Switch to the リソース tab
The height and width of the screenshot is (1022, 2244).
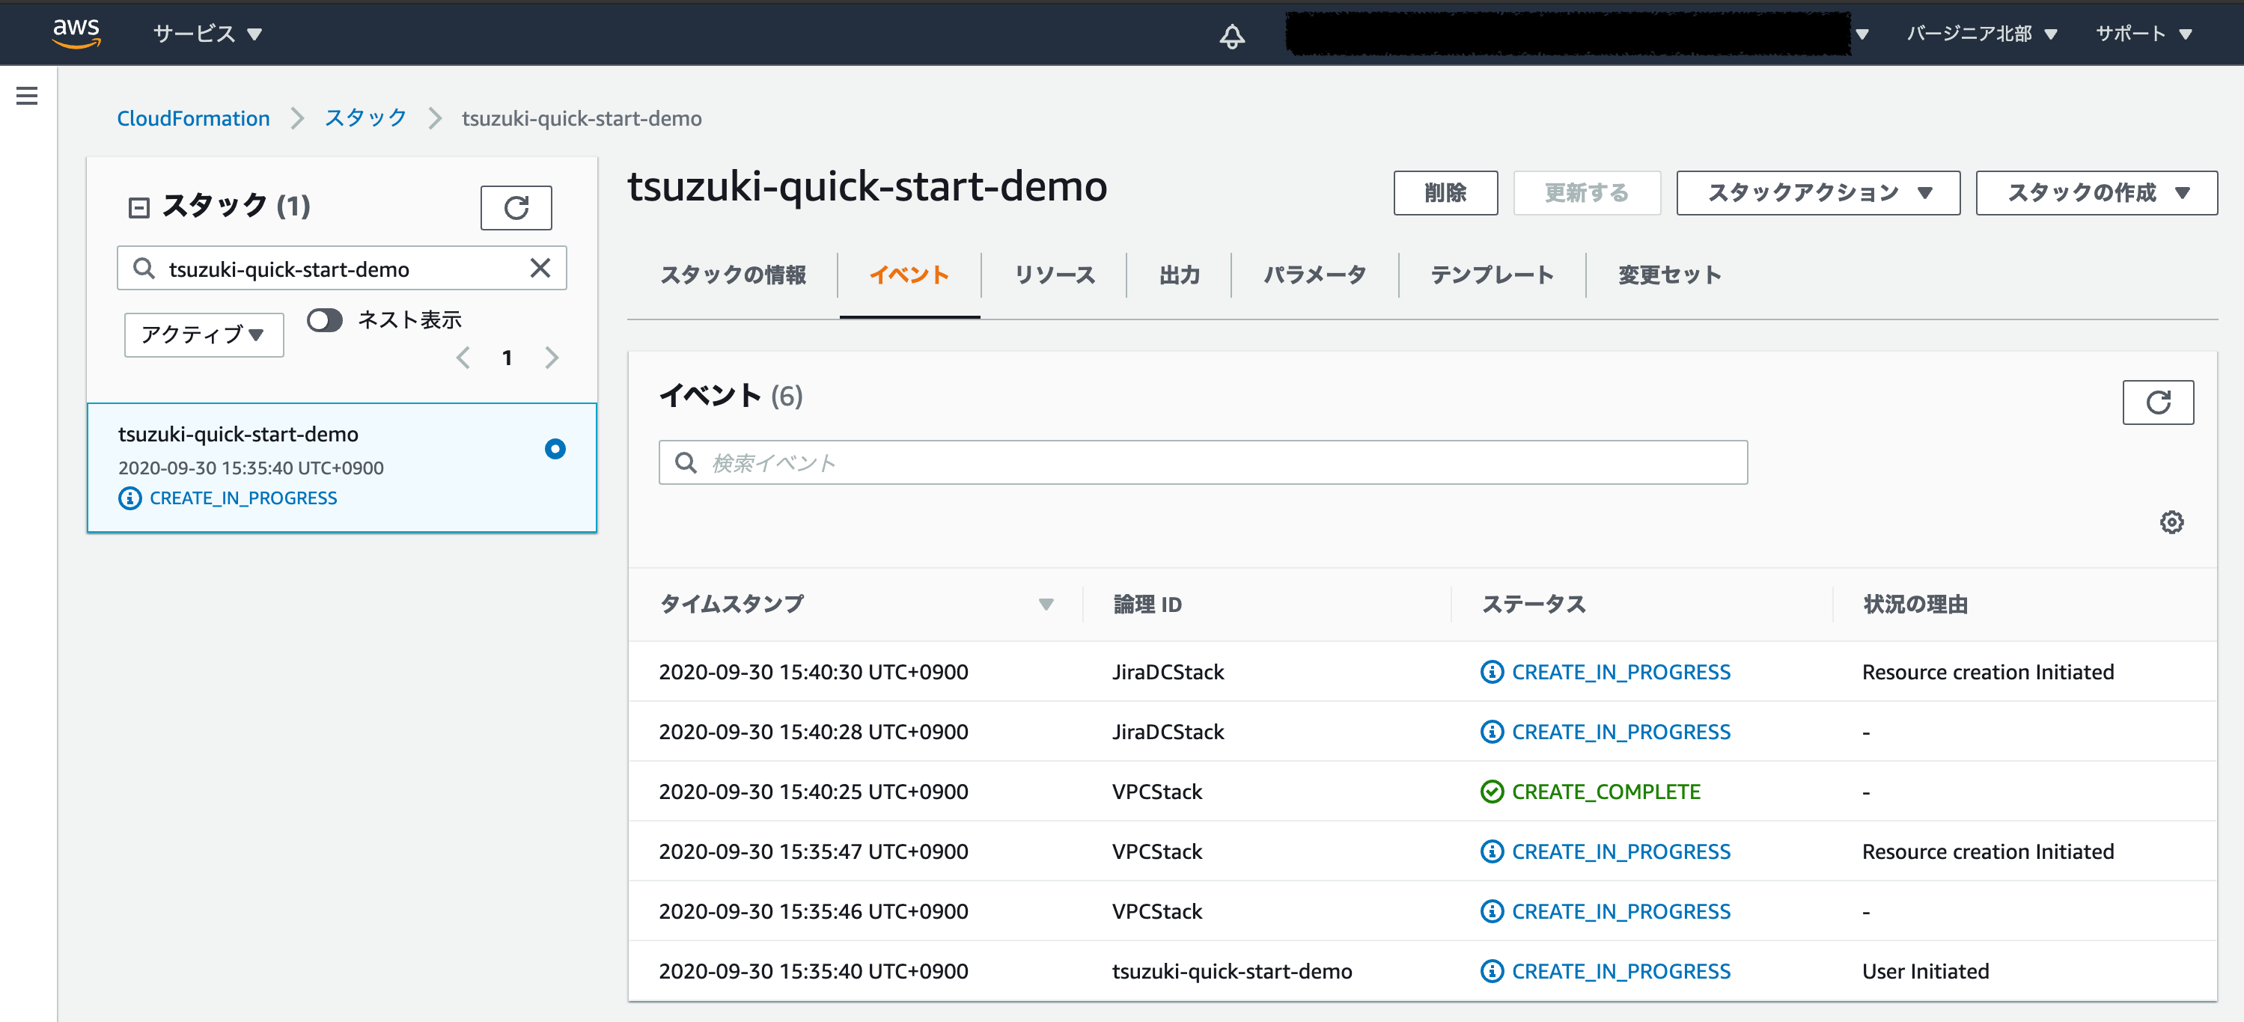[1054, 275]
